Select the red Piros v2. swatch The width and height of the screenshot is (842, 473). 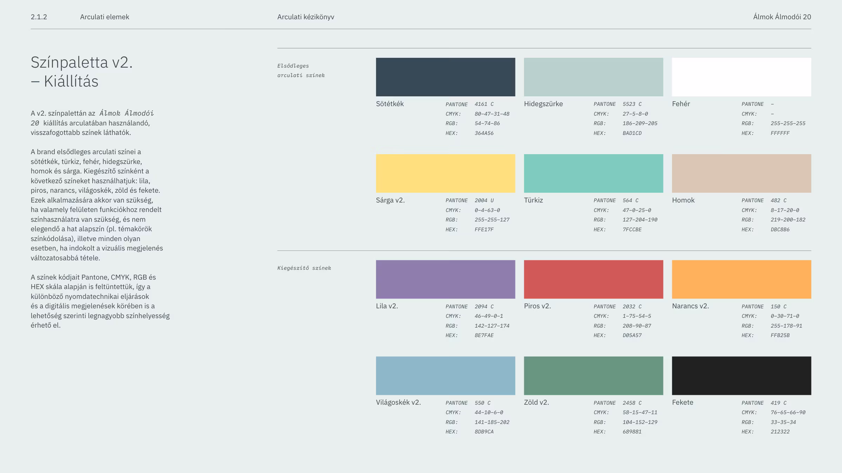[x=594, y=279]
